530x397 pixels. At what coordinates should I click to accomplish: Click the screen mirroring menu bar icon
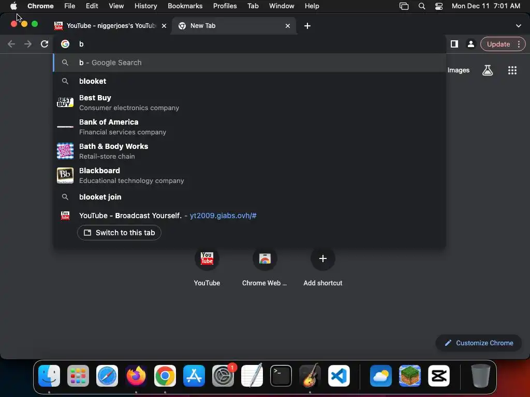tap(404, 6)
